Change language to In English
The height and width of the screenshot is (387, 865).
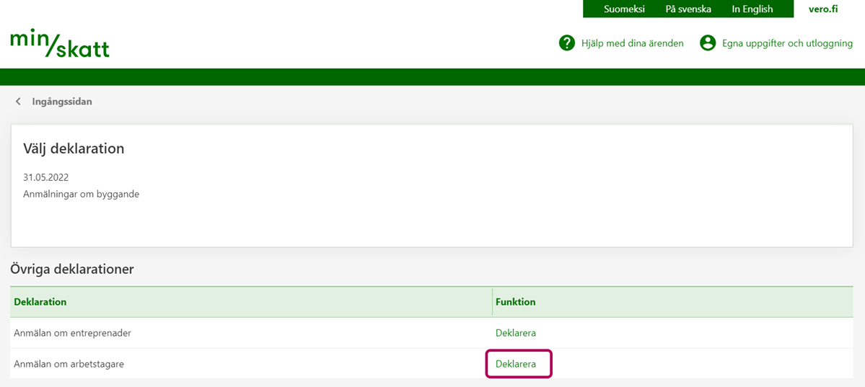752,9
